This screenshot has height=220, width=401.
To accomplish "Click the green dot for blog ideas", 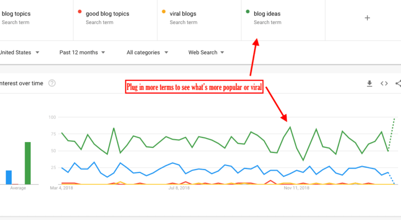I will pyautogui.click(x=248, y=11).
